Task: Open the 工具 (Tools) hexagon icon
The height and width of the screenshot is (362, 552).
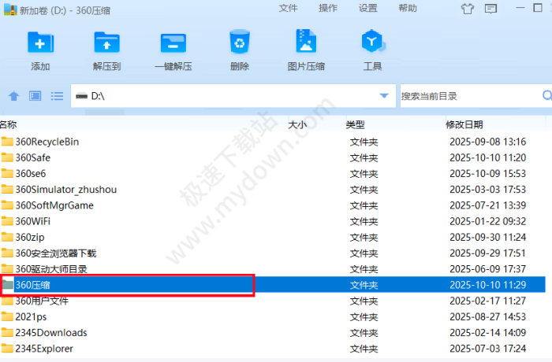Action: [372, 43]
